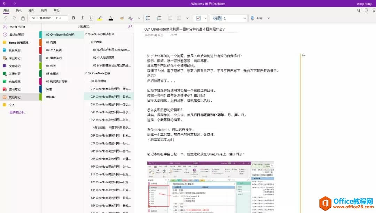Open the Clipboard paste icon
376x213 pixels.
tap(22, 18)
